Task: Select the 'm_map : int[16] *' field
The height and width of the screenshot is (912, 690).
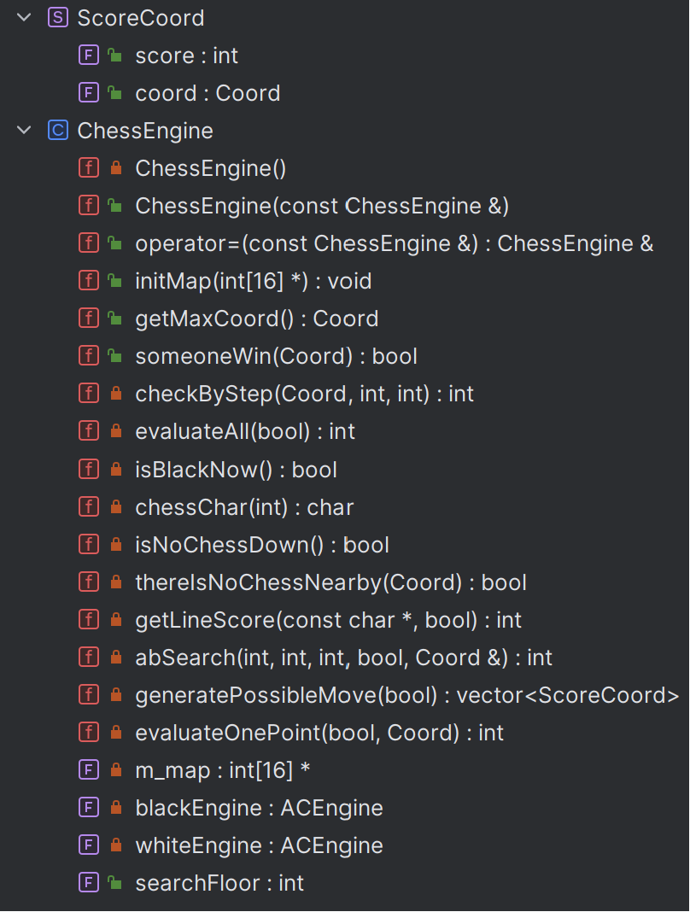Action: coord(222,770)
